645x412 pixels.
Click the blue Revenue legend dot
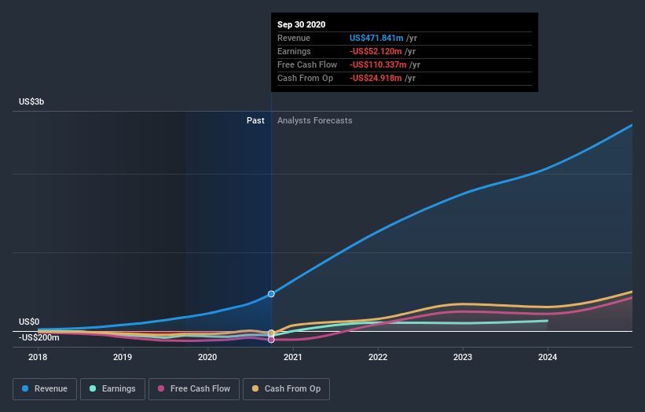click(x=25, y=388)
